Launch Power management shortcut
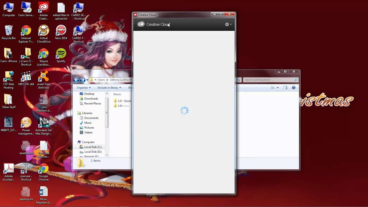 pos(26,126)
